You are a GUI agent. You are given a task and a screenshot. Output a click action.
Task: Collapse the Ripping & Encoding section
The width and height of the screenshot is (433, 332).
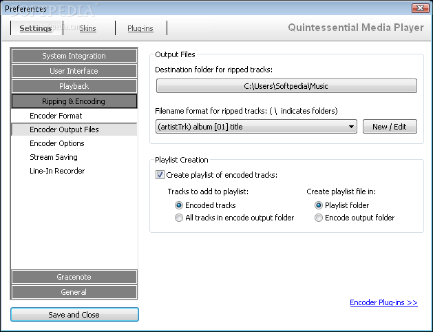74,101
